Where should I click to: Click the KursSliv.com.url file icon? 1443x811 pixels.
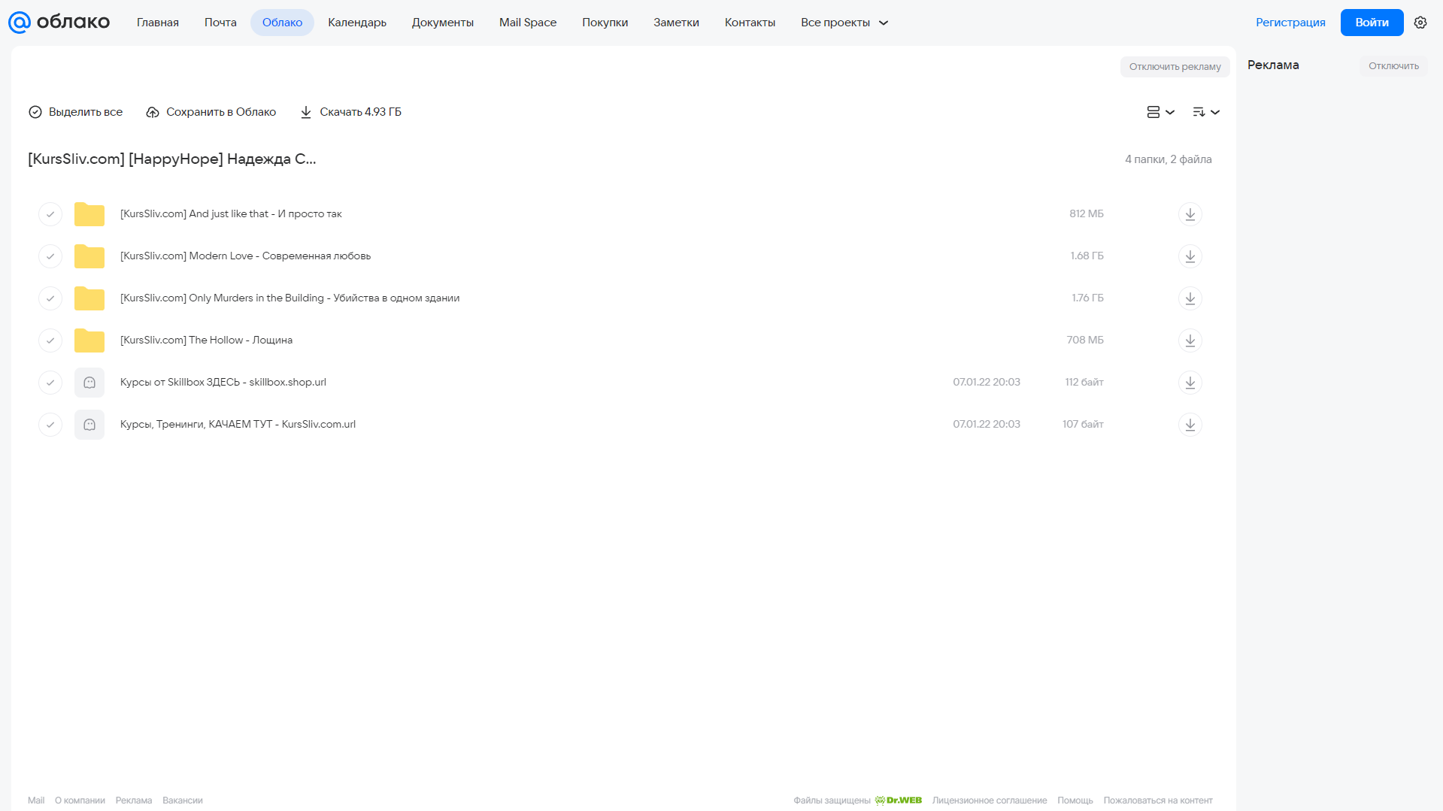click(89, 425)
